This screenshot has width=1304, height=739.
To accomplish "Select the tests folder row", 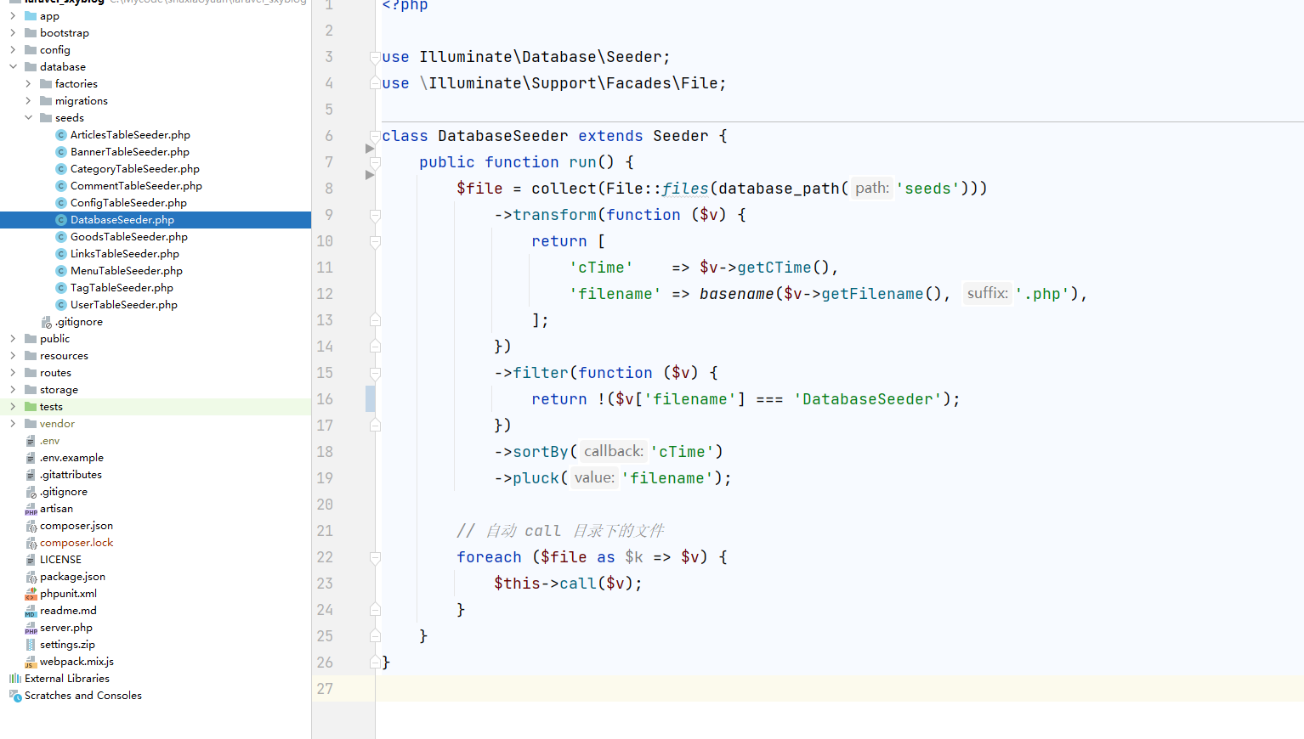I will tap(156, 407).
